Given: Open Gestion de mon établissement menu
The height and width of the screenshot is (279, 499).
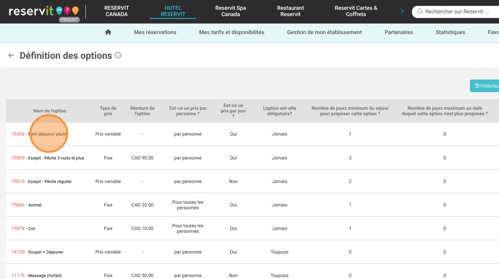Looking at the screenshot, I should (x=325, y=33).
